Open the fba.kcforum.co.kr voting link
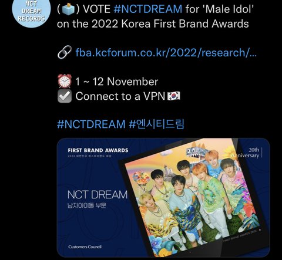The image size is (282, 260). 166,53
